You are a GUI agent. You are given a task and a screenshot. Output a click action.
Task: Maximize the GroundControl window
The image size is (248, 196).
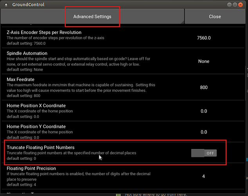235,5
